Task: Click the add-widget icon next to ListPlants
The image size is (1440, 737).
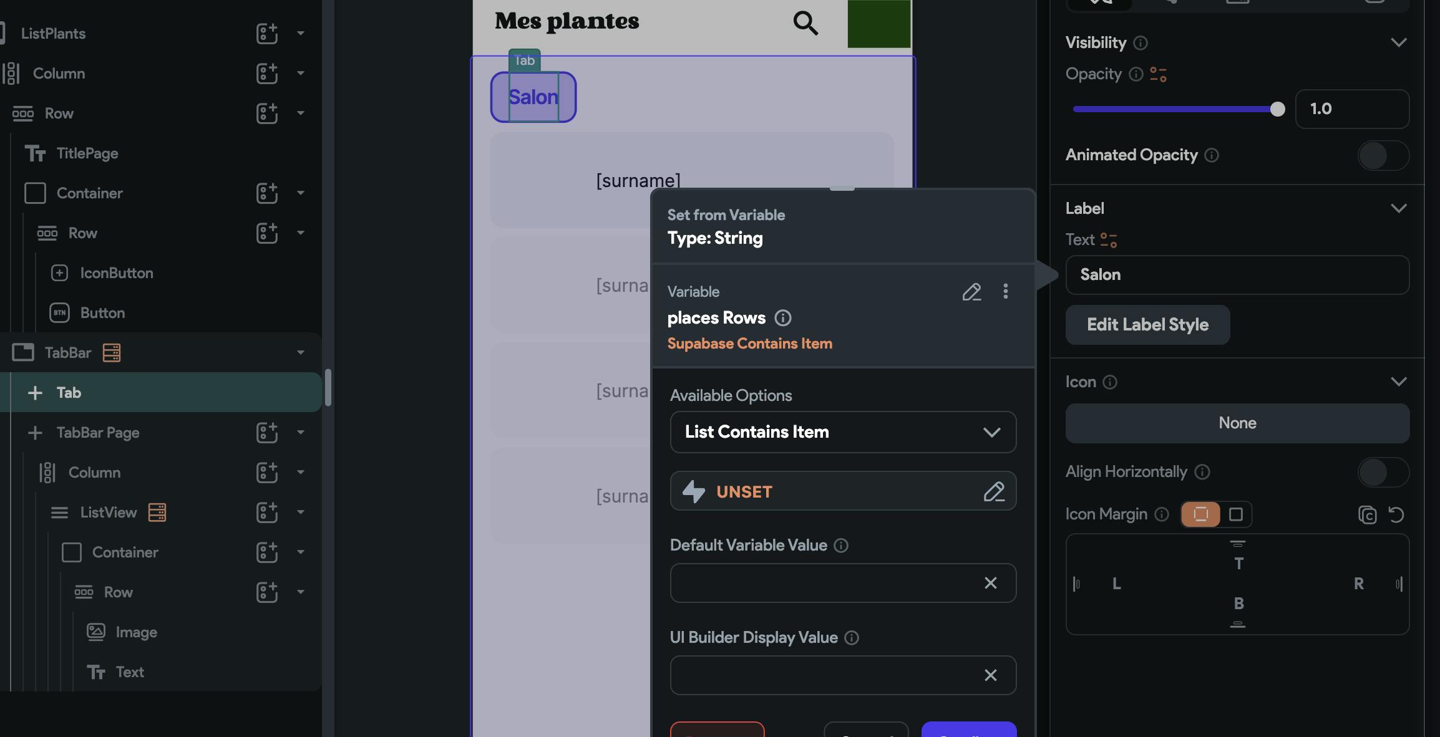Action: [x=267, y=33]
